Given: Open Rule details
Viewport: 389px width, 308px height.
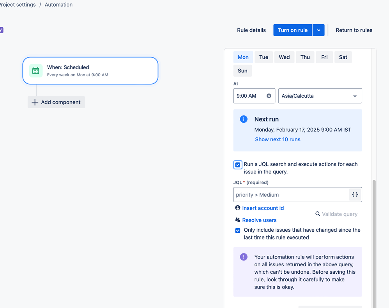Looking at the screenshot, I should click(251, 30).
